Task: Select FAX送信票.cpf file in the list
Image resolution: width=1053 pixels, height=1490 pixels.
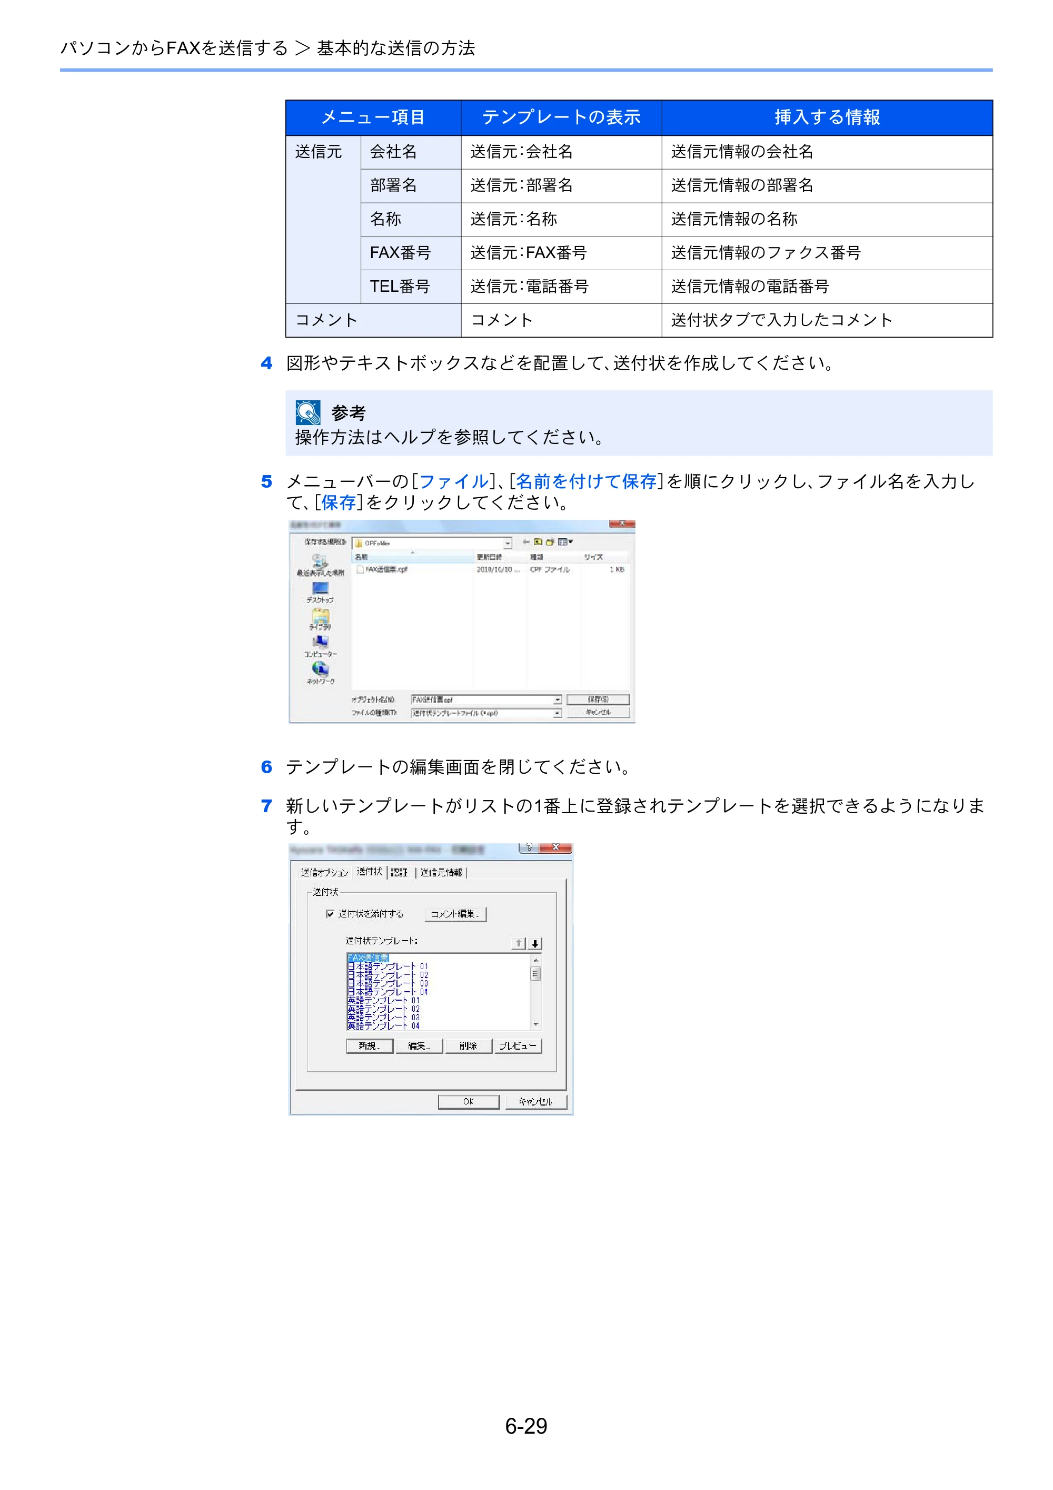Action: [x=382, y=569]
